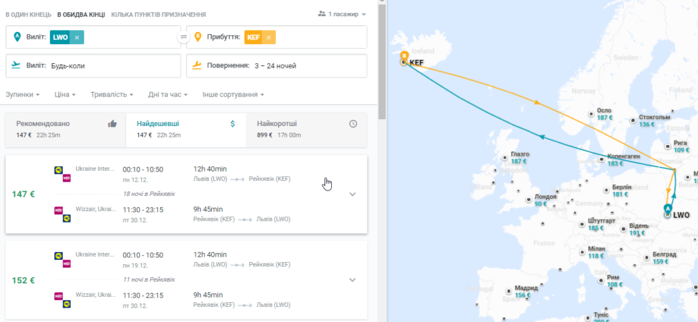Open Інше сортування dropdown

[x=233, y=95]
